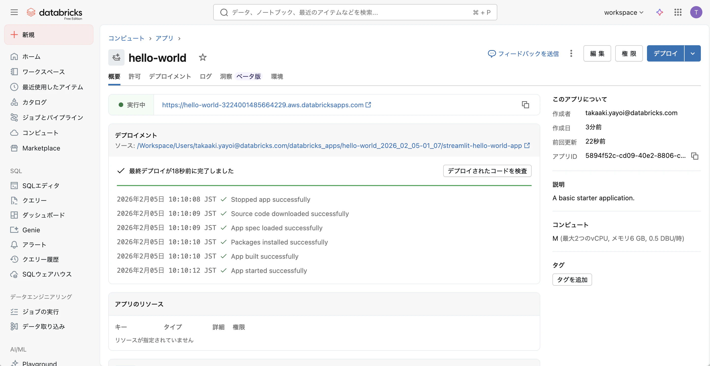Image resolution: width=710 pixels, height=366 pixels.
Task: Open カタログ from the sidebar
Action: point(34,102)
